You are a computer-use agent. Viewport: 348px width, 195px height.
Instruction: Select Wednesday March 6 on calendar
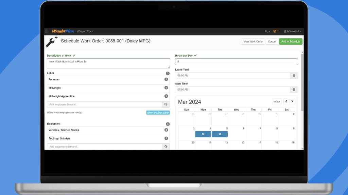click(x=237, y=133)
